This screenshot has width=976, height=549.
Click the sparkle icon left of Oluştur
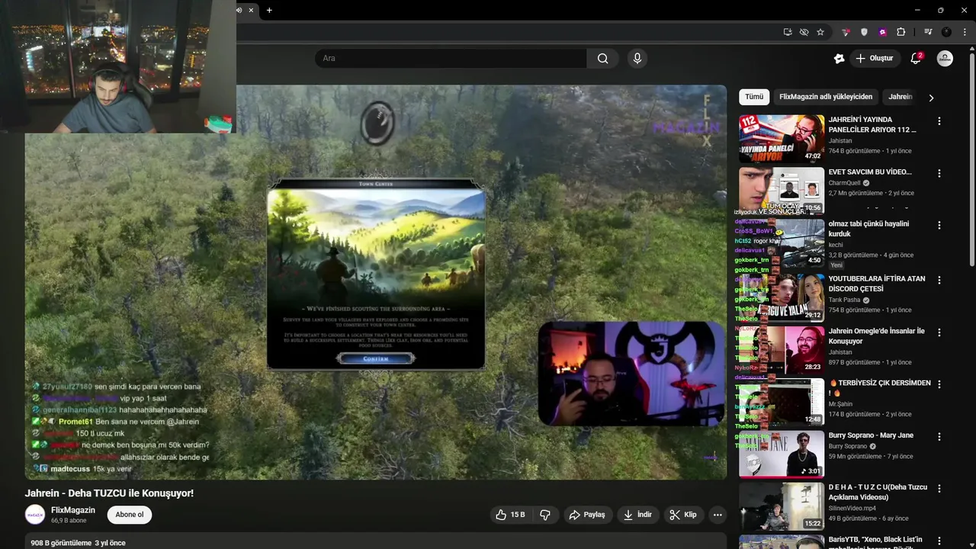(839, 58)
